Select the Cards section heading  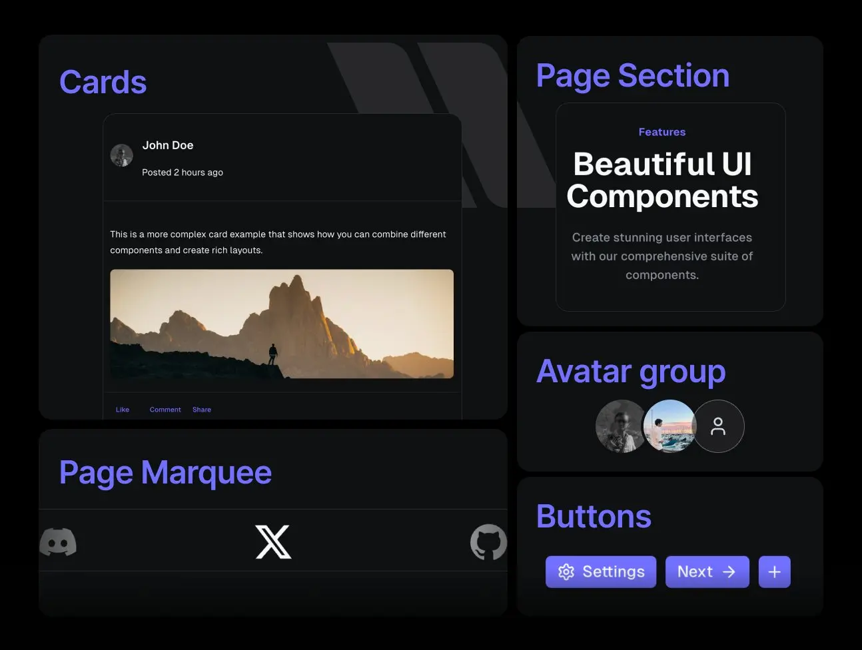point(103,83)
